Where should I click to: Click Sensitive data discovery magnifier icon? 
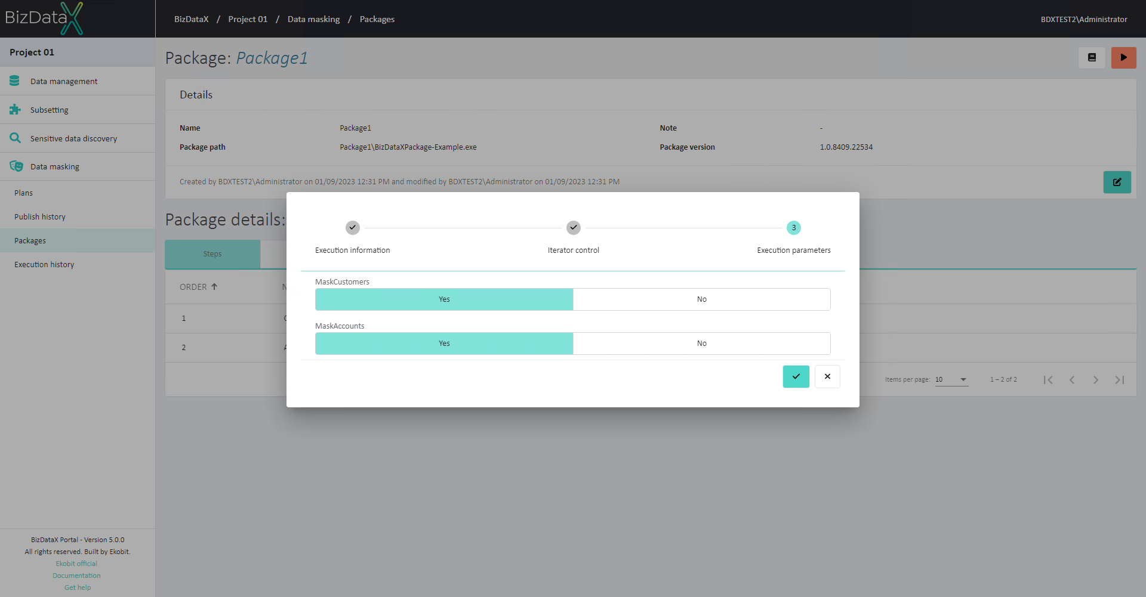(15, 138)
